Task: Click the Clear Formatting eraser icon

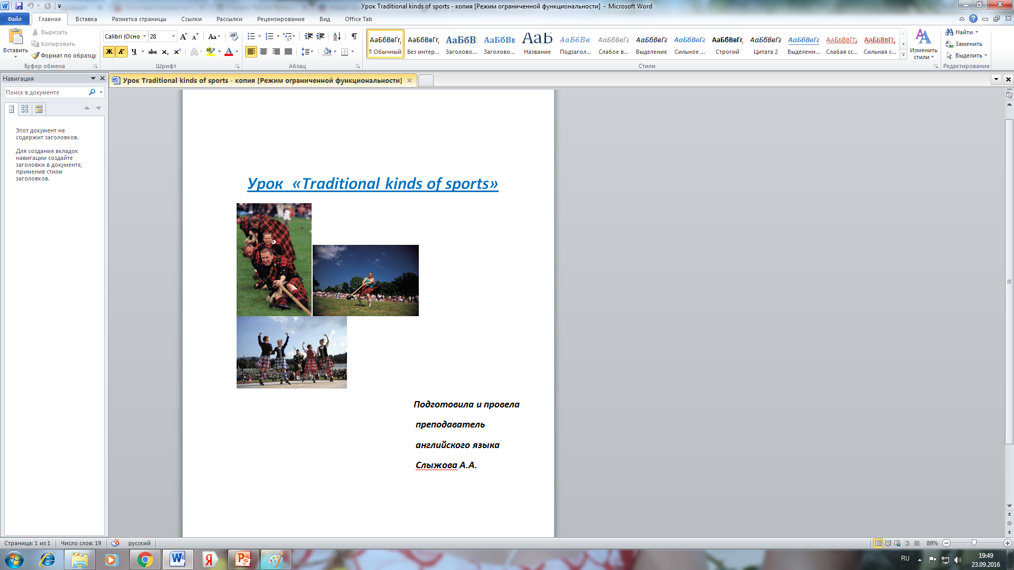Action: [234, 36]
